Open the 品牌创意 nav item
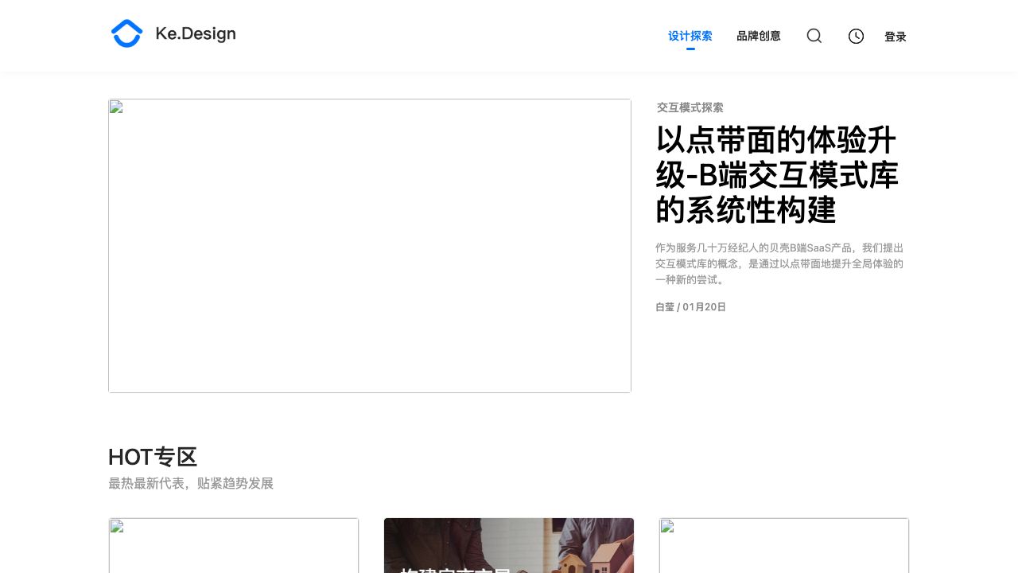The height and width of the screenshot is (573, 1018). (x=758, y=36)
